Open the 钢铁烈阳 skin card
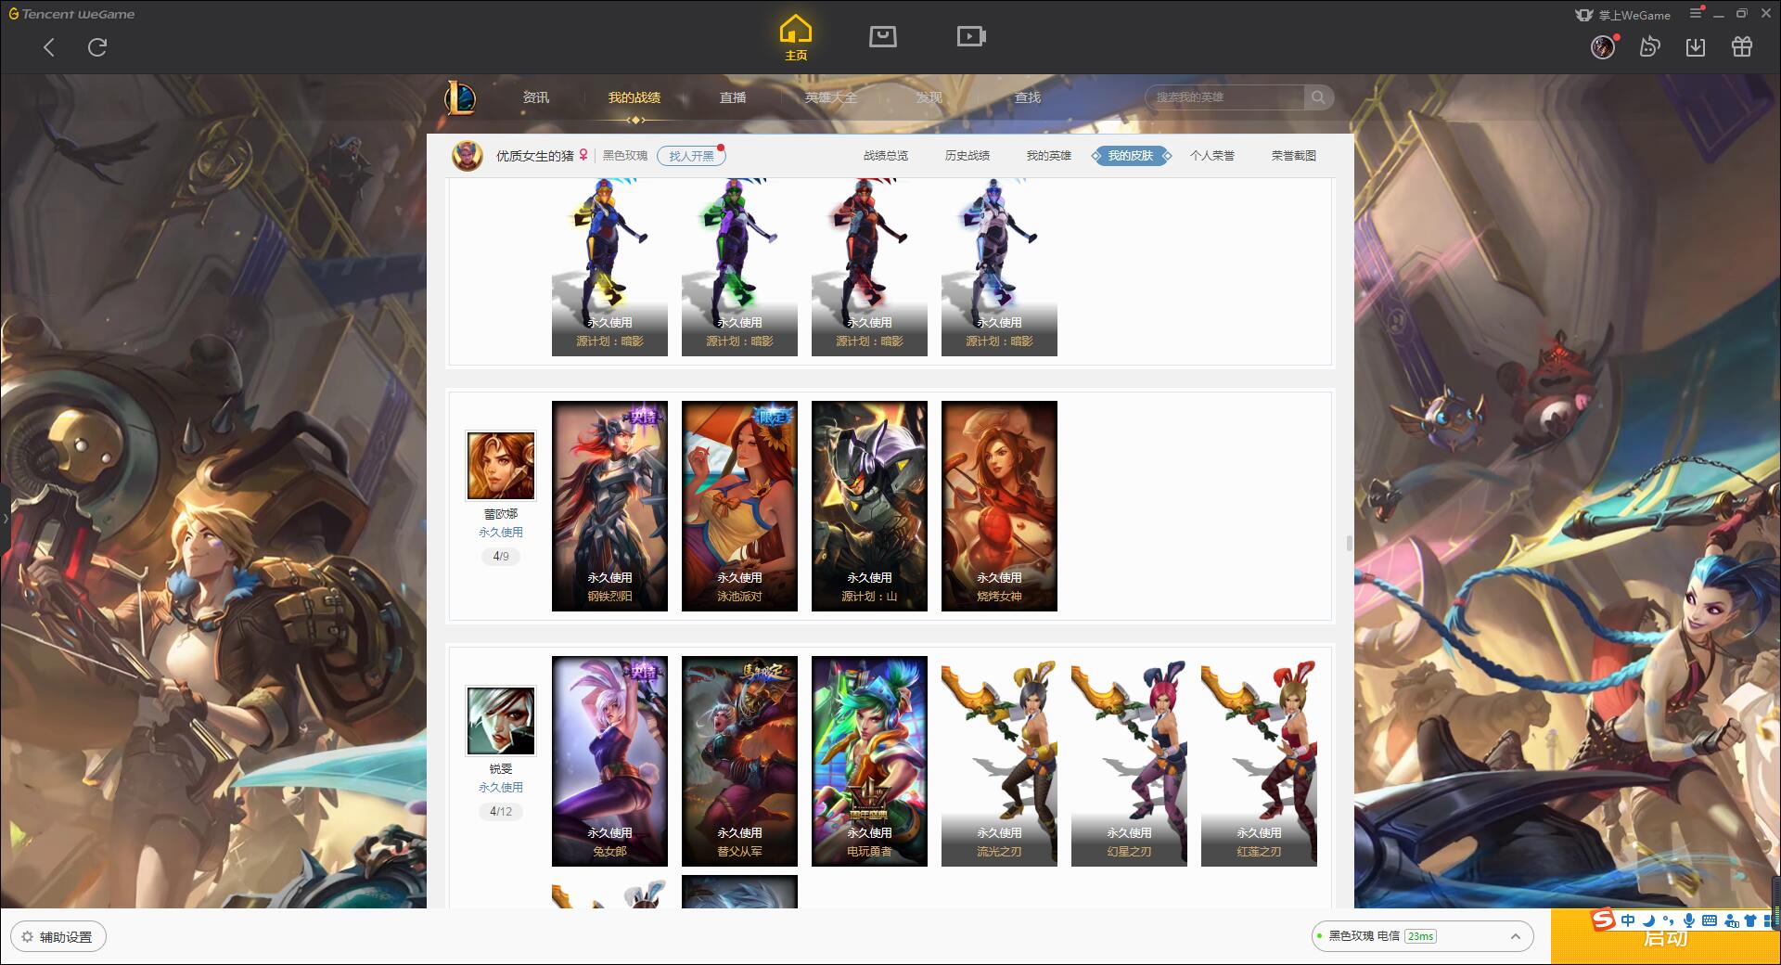 [x=609, y=506]
